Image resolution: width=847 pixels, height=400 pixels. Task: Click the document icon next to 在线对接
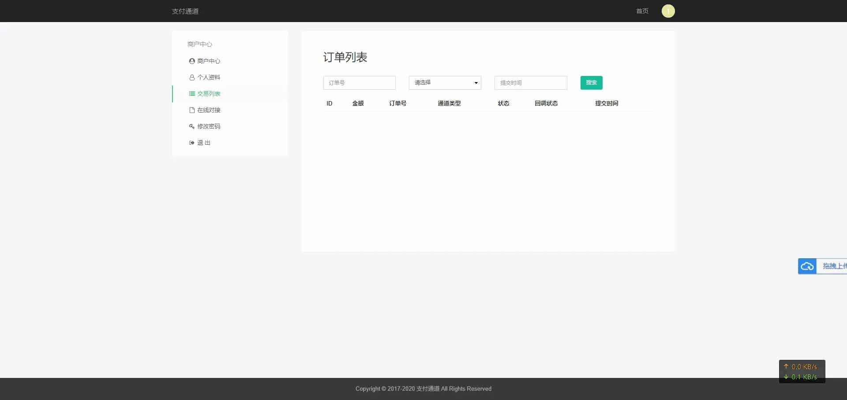(x=191, y=110)
